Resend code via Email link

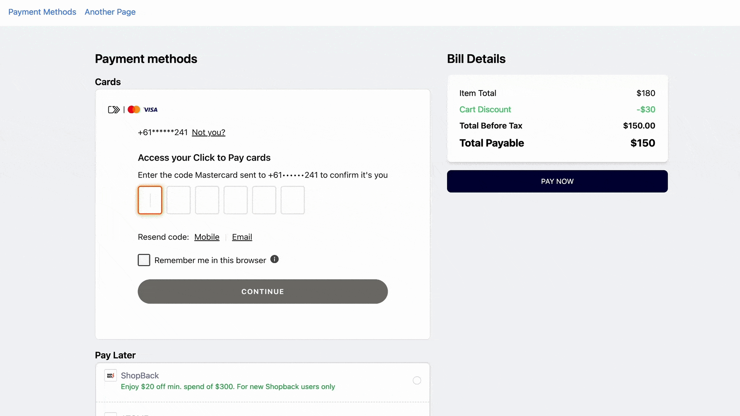pyautogui.click(x=242, y=237)
